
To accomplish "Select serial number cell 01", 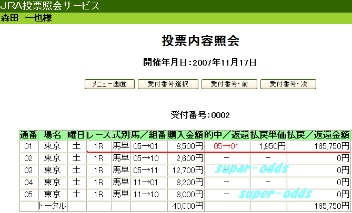I will (29, 146).
